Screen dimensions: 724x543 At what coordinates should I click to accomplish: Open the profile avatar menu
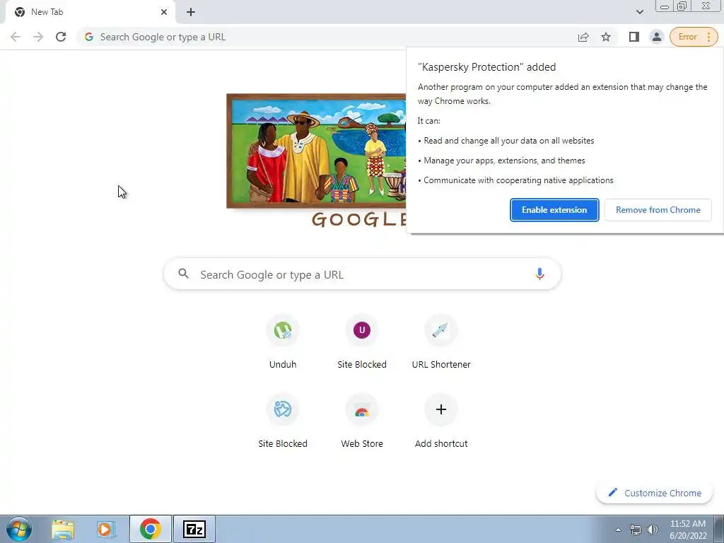pos(656,37)
